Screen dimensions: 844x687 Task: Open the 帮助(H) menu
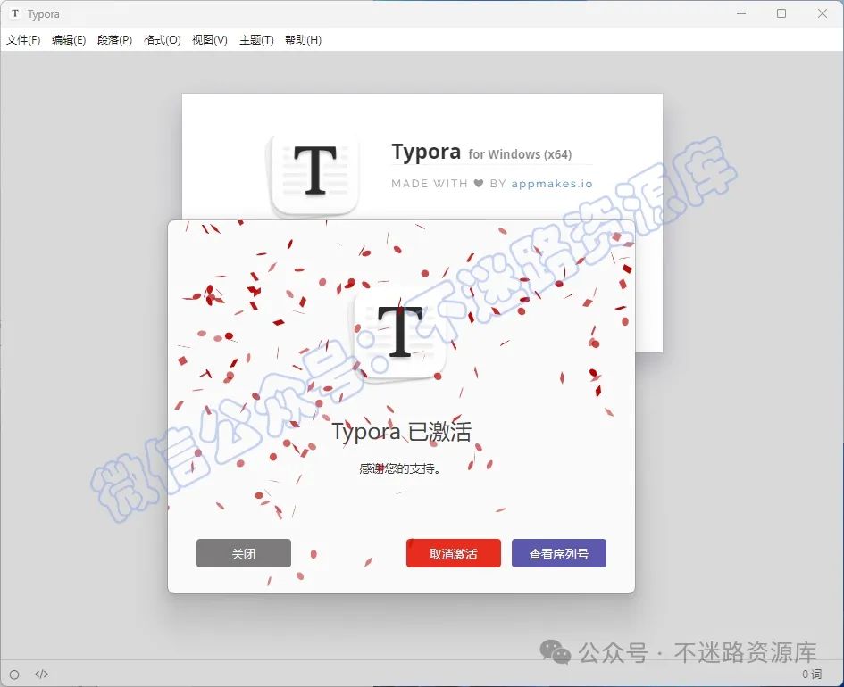(x=303, y=40)
